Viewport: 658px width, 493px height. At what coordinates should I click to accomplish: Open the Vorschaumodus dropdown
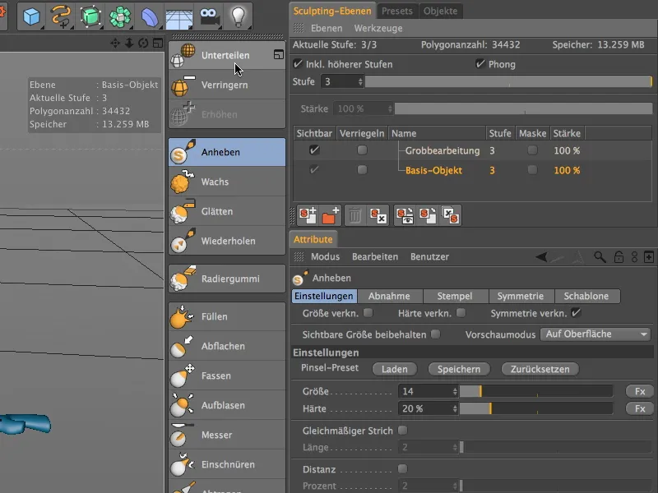click(x=595, y=334)
